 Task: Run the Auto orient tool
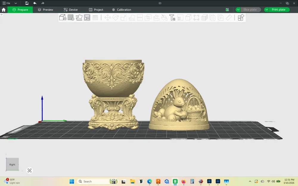pos(79,18)
